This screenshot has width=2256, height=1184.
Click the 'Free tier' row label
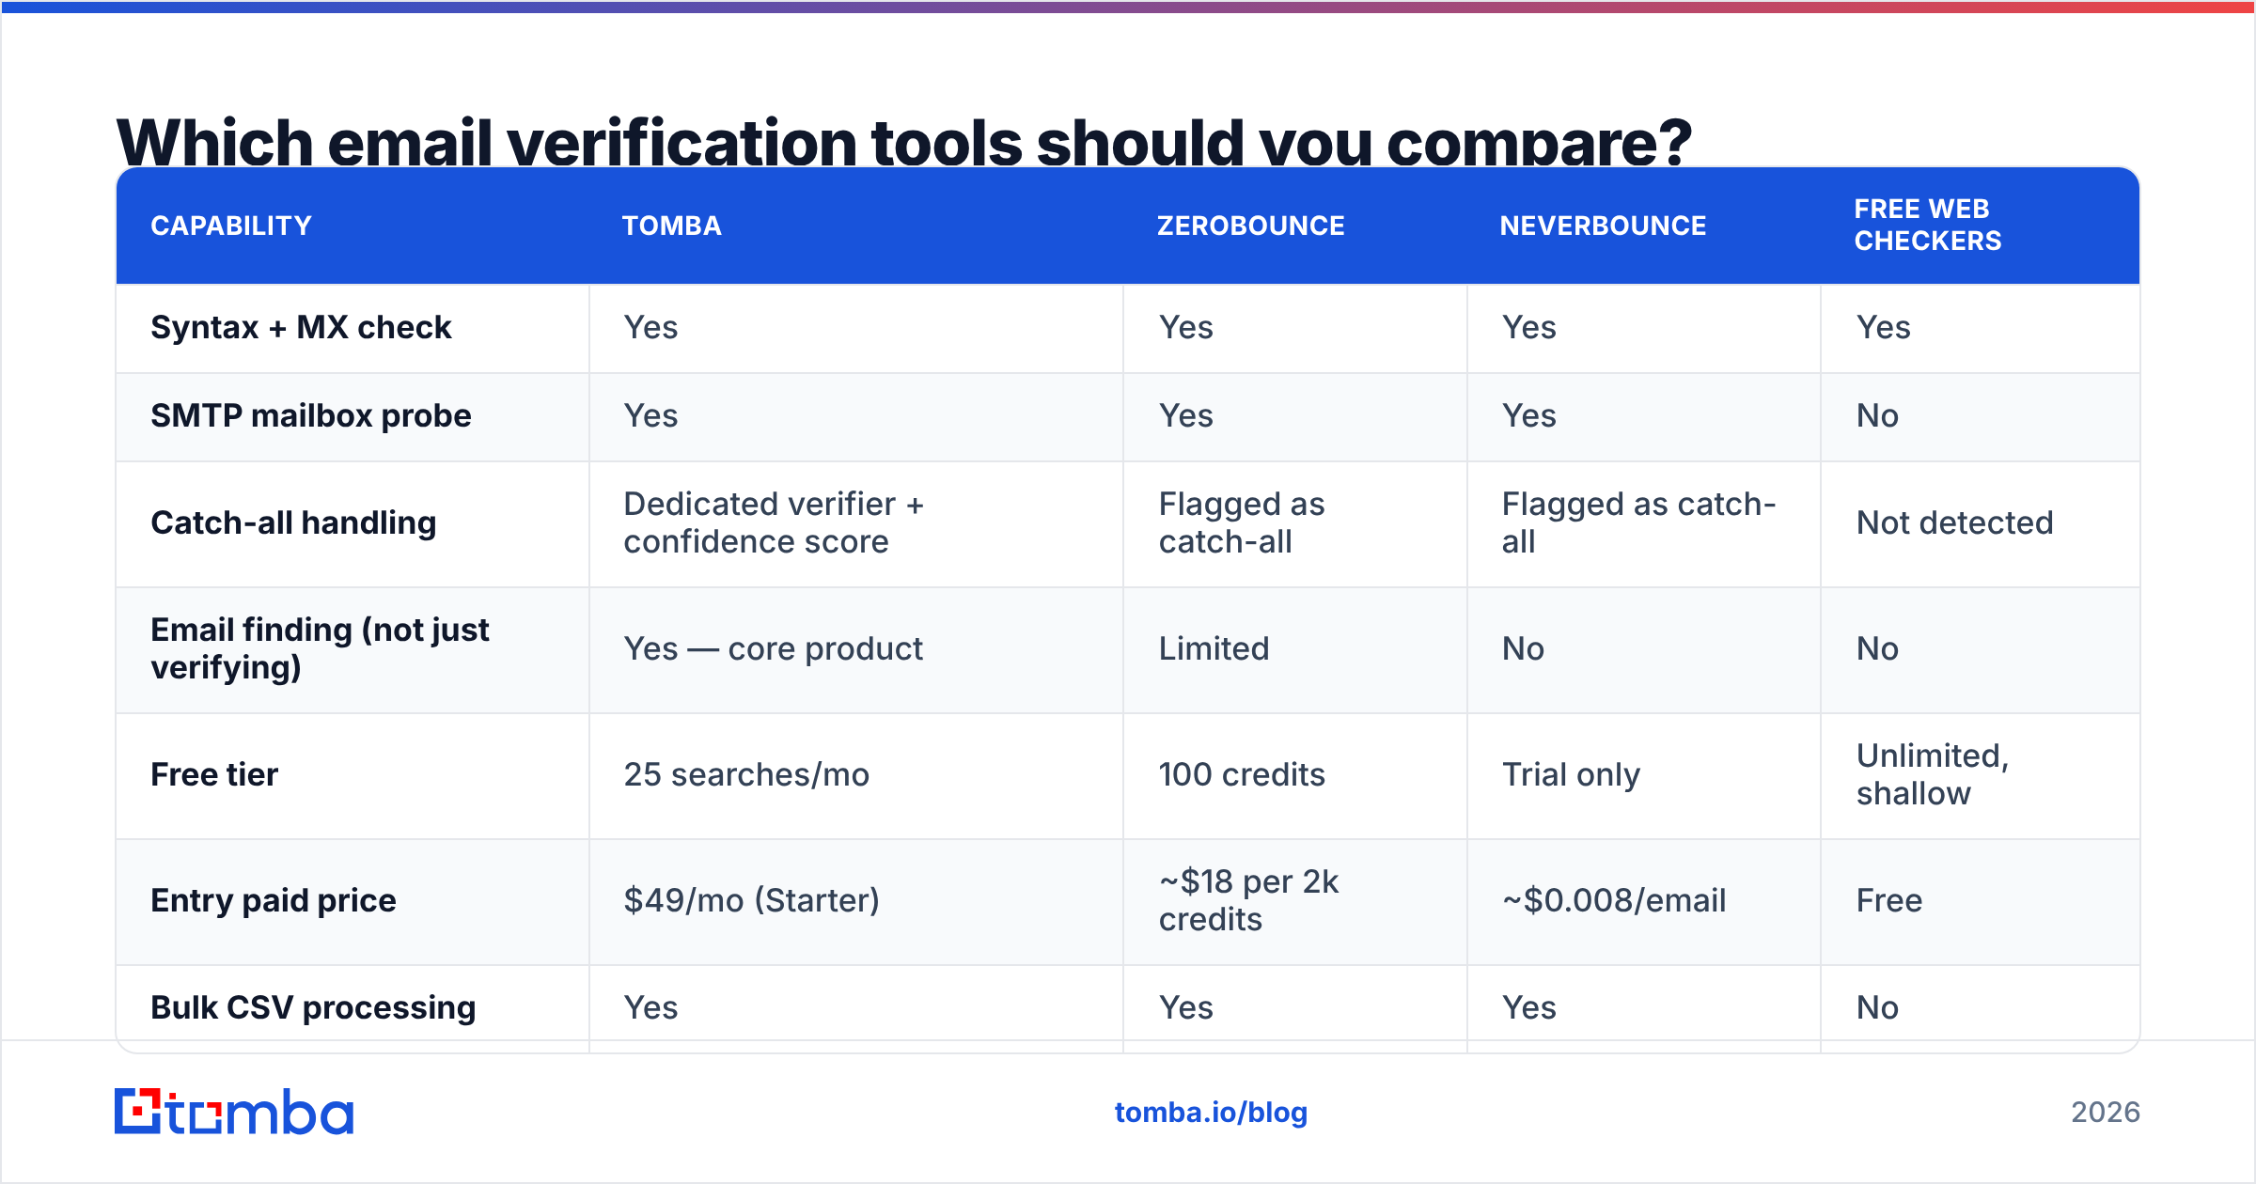point(214,774)
